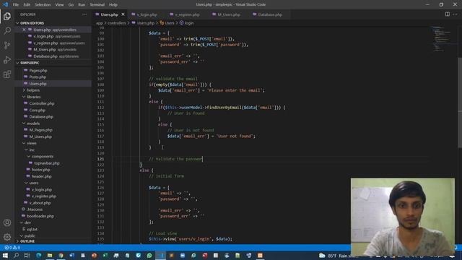The width and height of the screenshot is (462, 260).
Task: Collapse the users folder under views
Action: click(x=34, y=183)
